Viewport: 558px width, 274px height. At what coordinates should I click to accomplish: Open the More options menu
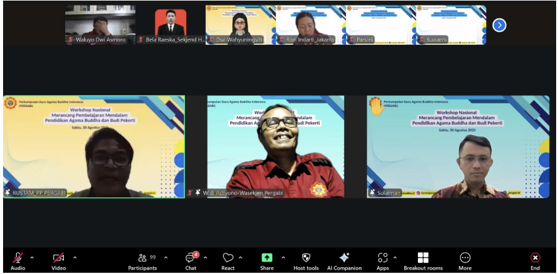(x=465, y=259)
